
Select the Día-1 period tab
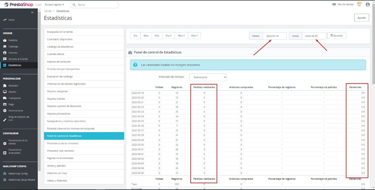click(168, 36)
